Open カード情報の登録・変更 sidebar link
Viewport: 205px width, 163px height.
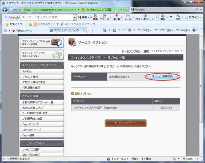42,113
